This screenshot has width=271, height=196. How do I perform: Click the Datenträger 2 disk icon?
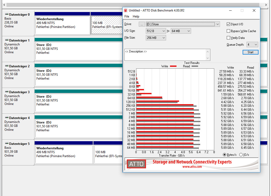tap(7, 66)
